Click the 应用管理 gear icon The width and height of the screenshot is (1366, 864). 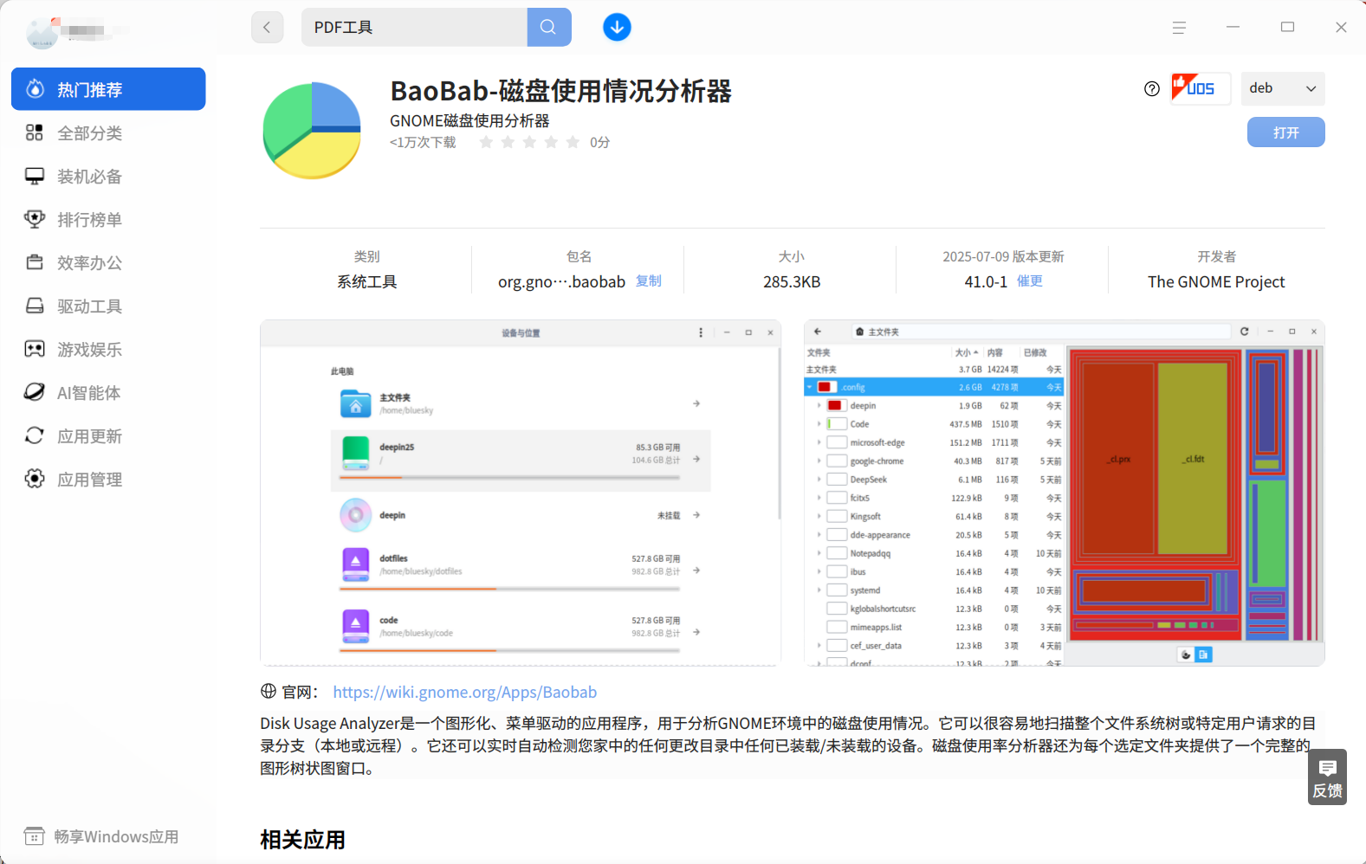click(x=35, y=479)
